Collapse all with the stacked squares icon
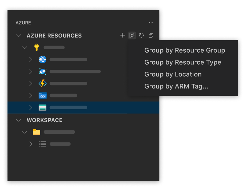Viewport: 245px width, 188px height. pos(151,36)
